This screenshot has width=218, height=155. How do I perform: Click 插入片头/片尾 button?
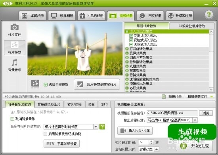[x=135, y=131]
